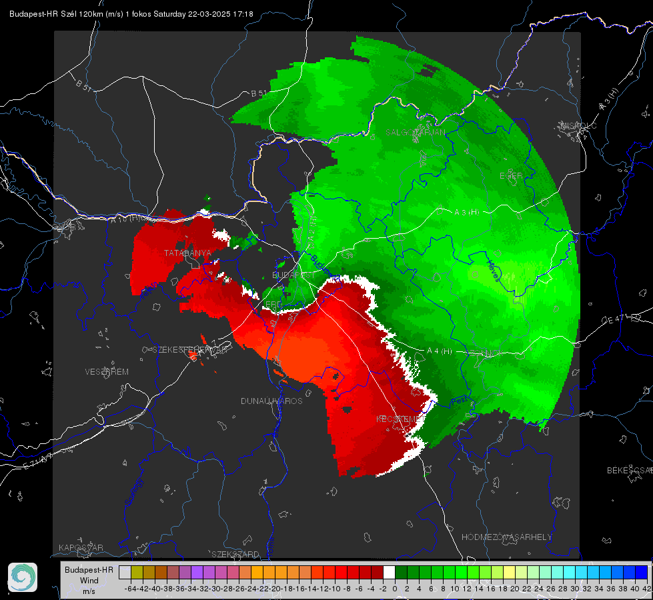Click the EGER city label

511,176
